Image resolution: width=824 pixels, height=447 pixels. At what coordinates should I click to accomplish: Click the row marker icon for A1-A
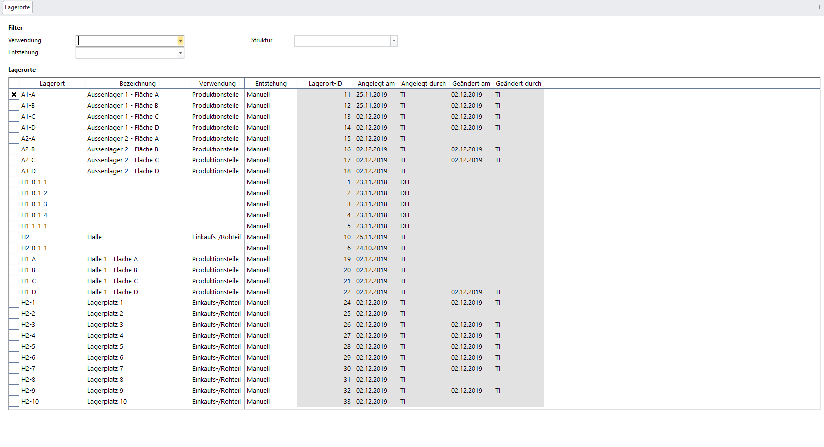pos(14,95)
